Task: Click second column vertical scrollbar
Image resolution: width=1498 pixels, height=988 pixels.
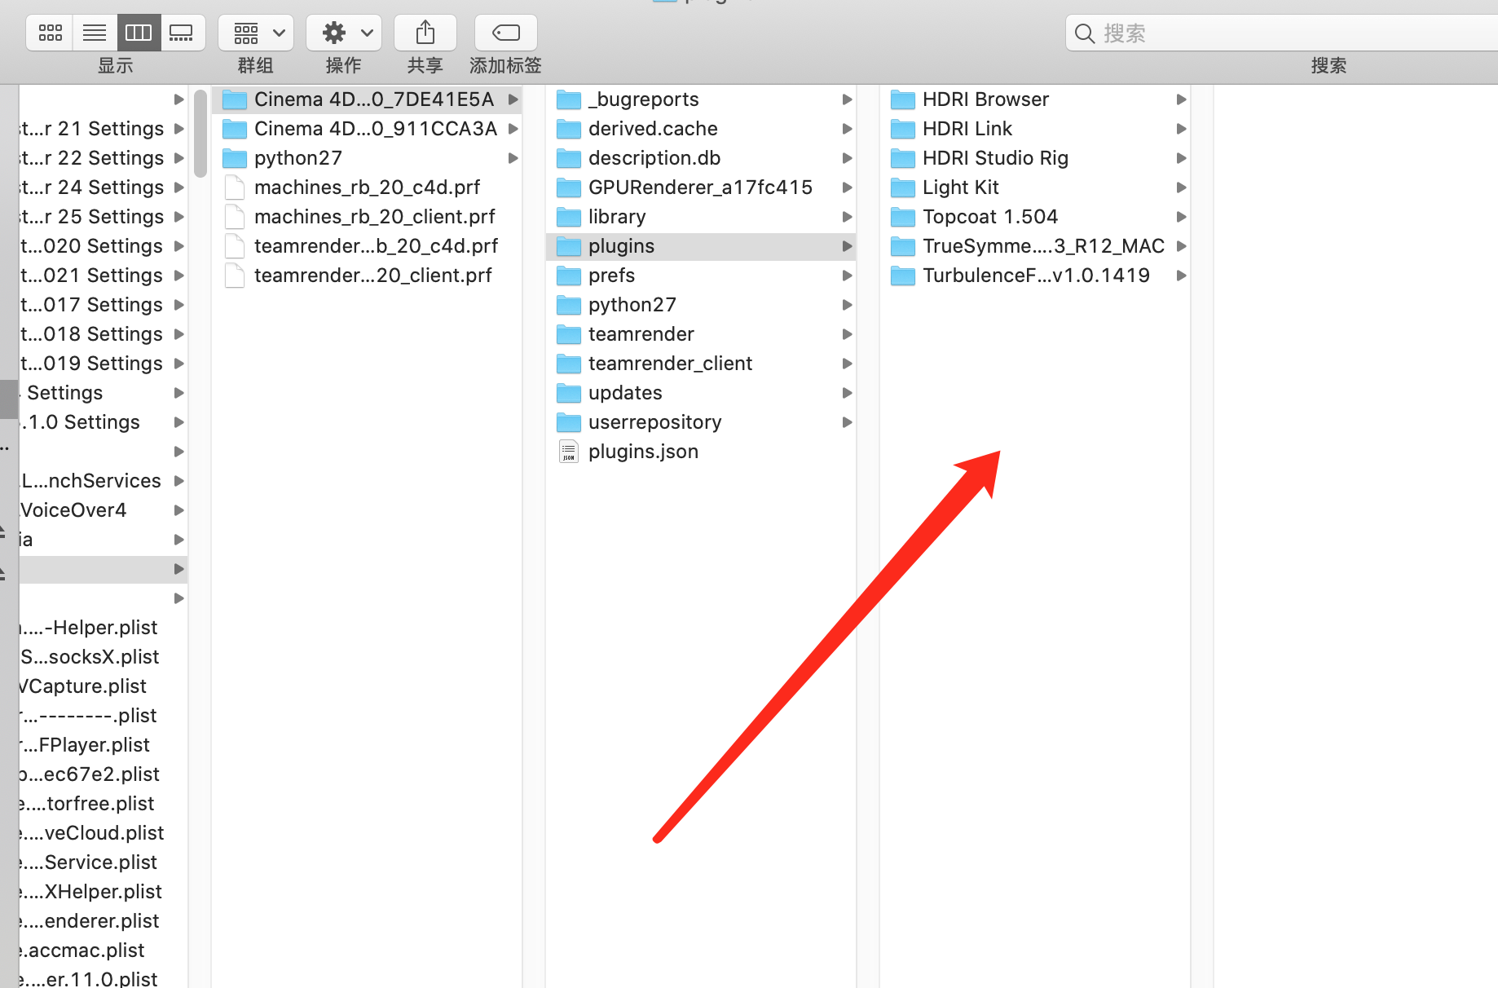Action: pyautogui.click(x=200, y=134)
